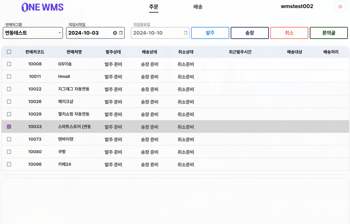Click seller code 10073
The width and height of the screenshot is (350, 224).
[35, 139]
